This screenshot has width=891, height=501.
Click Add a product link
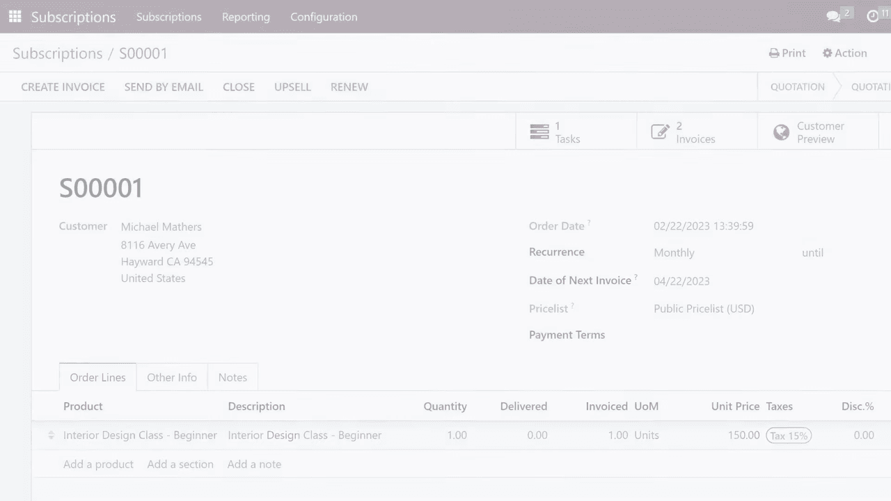tap(98, 464)
